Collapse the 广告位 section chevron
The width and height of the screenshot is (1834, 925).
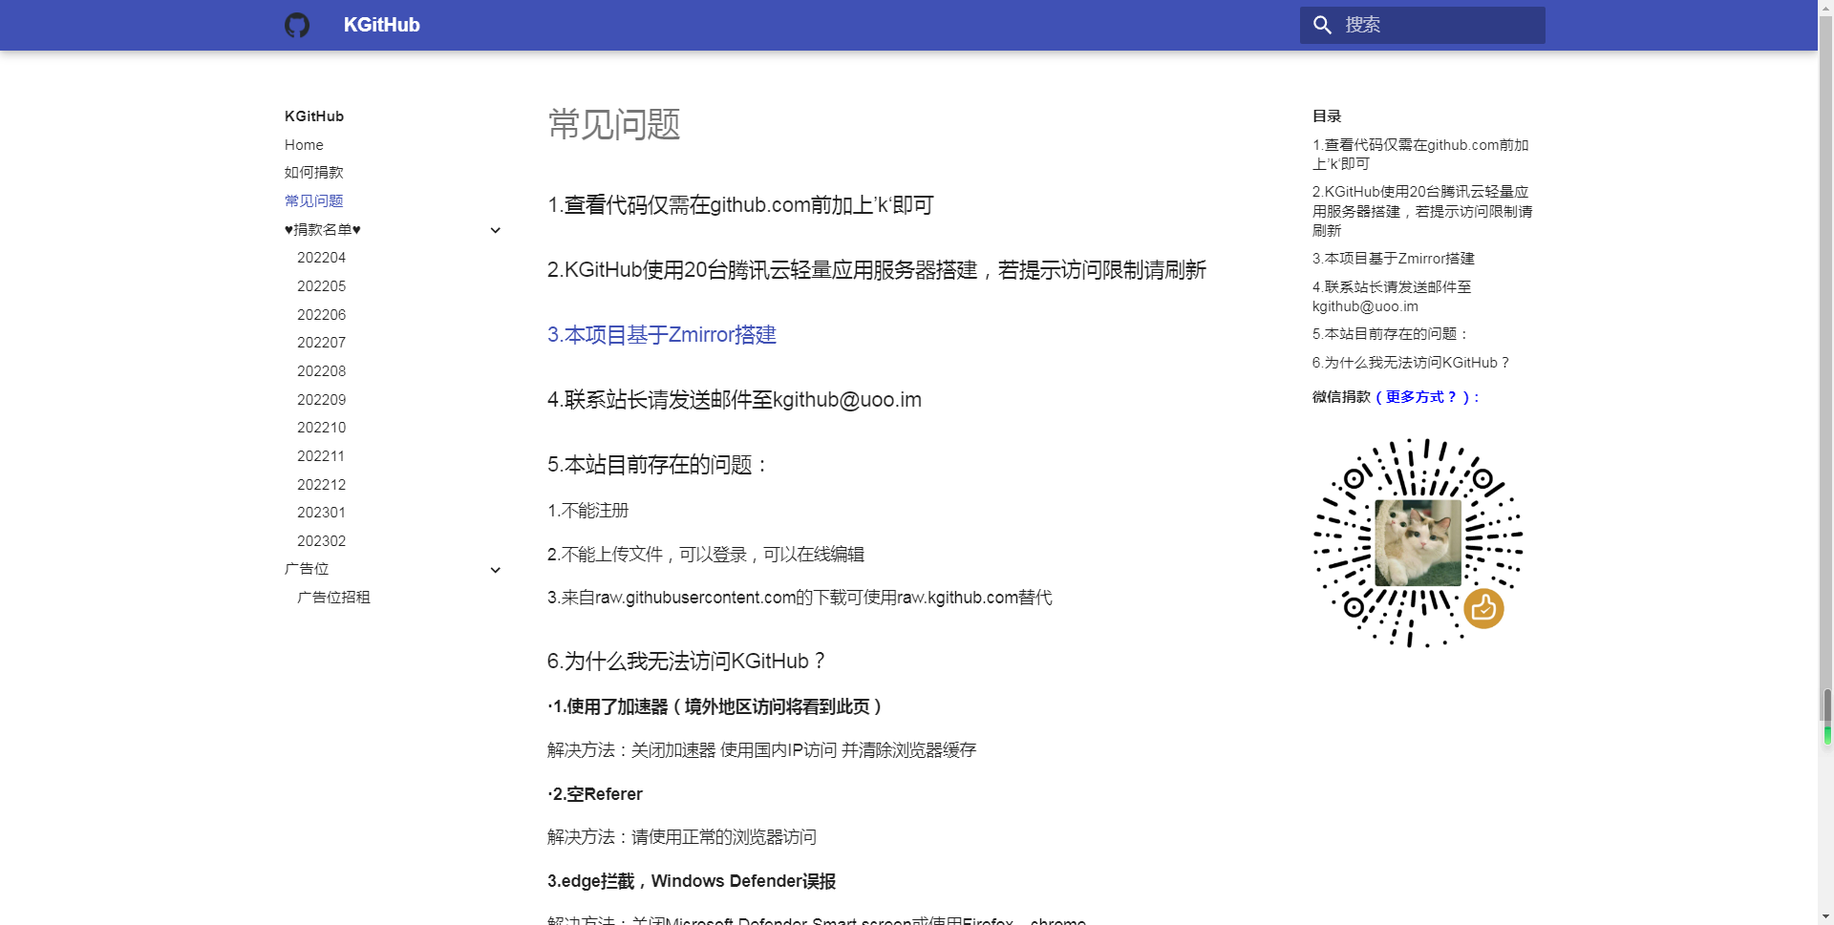point(495,570)
